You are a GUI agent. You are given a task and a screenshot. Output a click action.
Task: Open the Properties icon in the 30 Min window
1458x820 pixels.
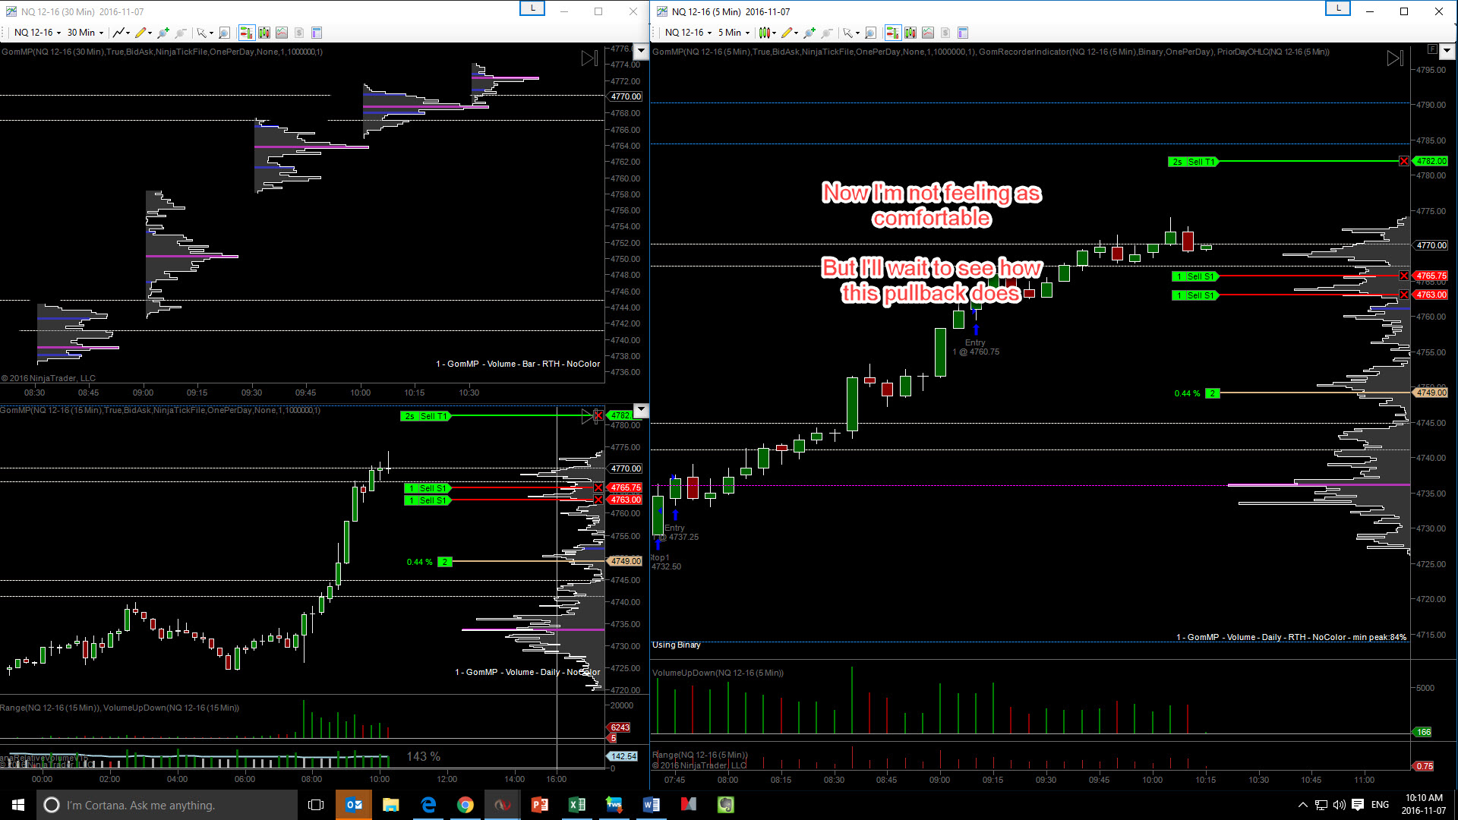click(317, 33)
